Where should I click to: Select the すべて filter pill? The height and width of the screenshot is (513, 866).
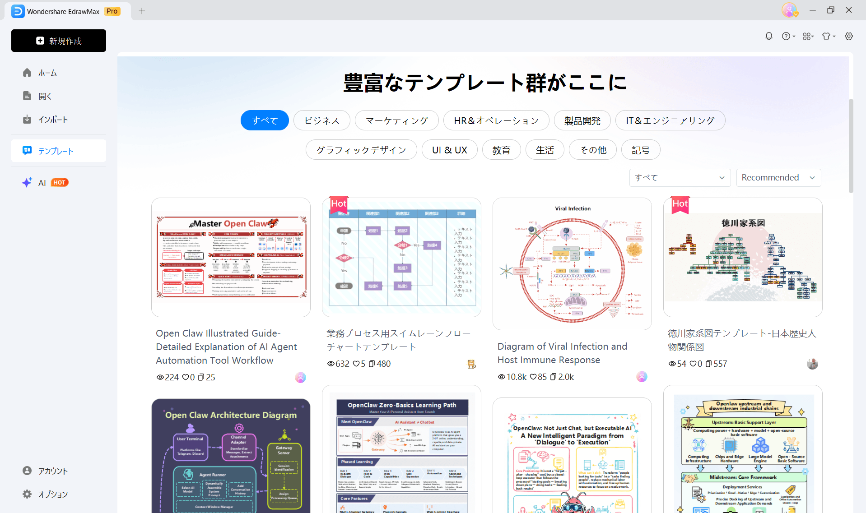click(x=265, y=120)
